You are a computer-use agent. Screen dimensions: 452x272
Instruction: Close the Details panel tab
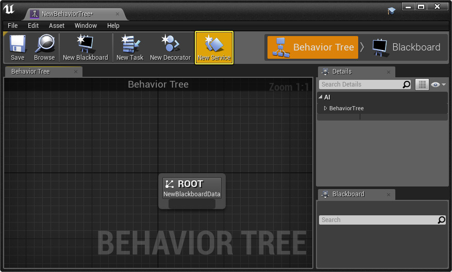coord(389,72)
